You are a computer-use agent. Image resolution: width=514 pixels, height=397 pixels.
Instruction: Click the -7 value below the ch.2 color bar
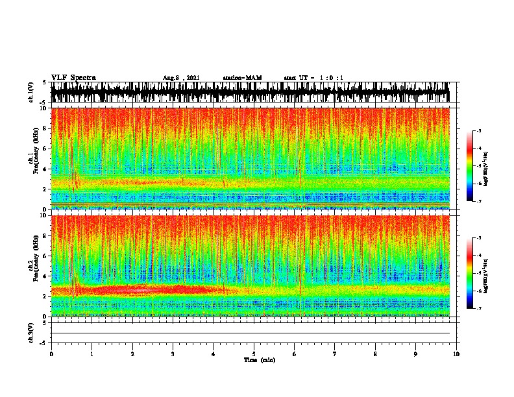tap(478, 308)
